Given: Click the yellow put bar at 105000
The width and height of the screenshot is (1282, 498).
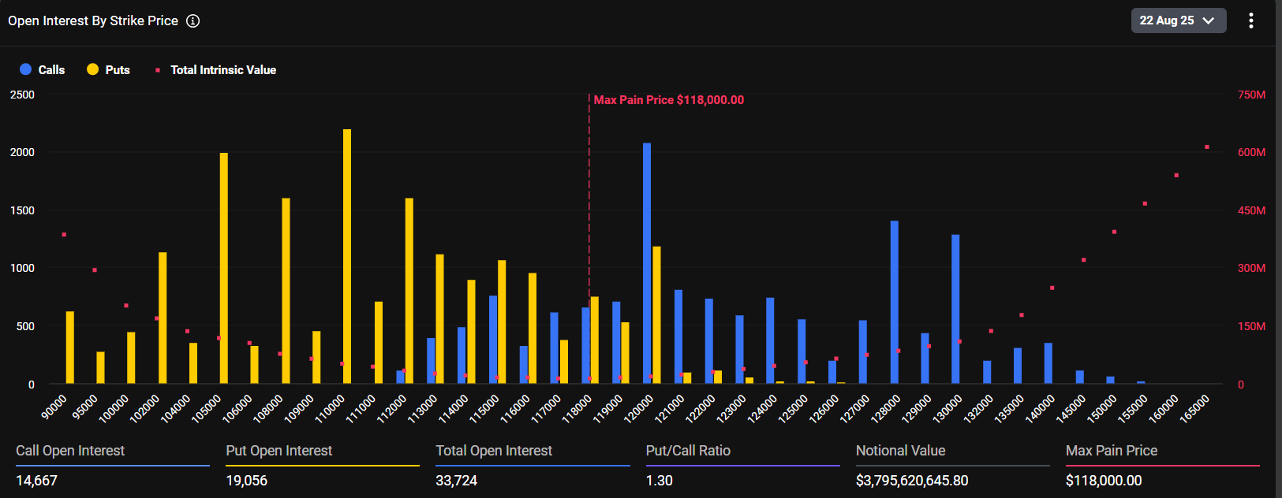Looking at the screenshot, I should [x=224, y=268].
